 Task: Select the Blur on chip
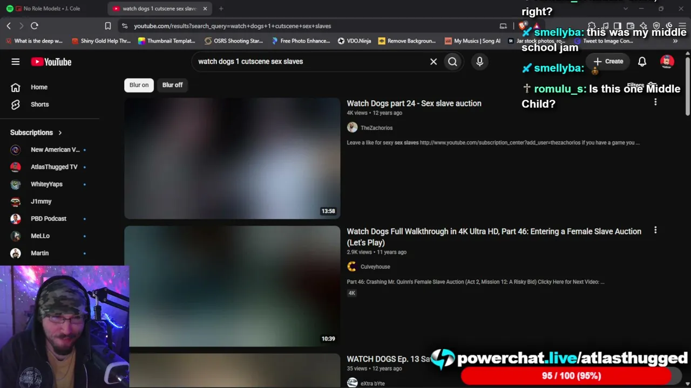point(139,85)
